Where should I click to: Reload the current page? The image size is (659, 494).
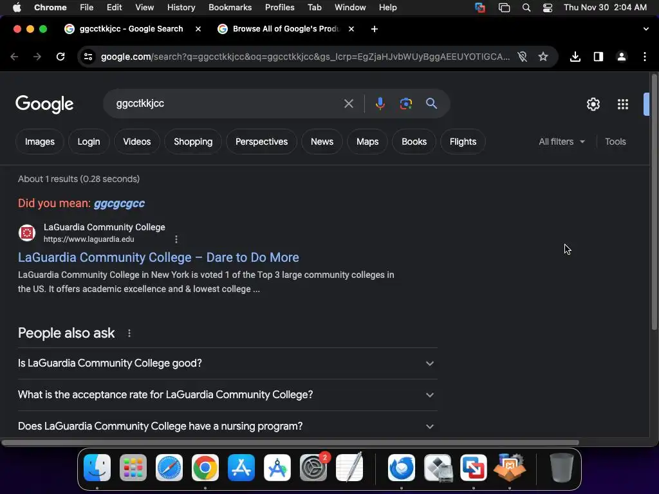tap(60, 57)
